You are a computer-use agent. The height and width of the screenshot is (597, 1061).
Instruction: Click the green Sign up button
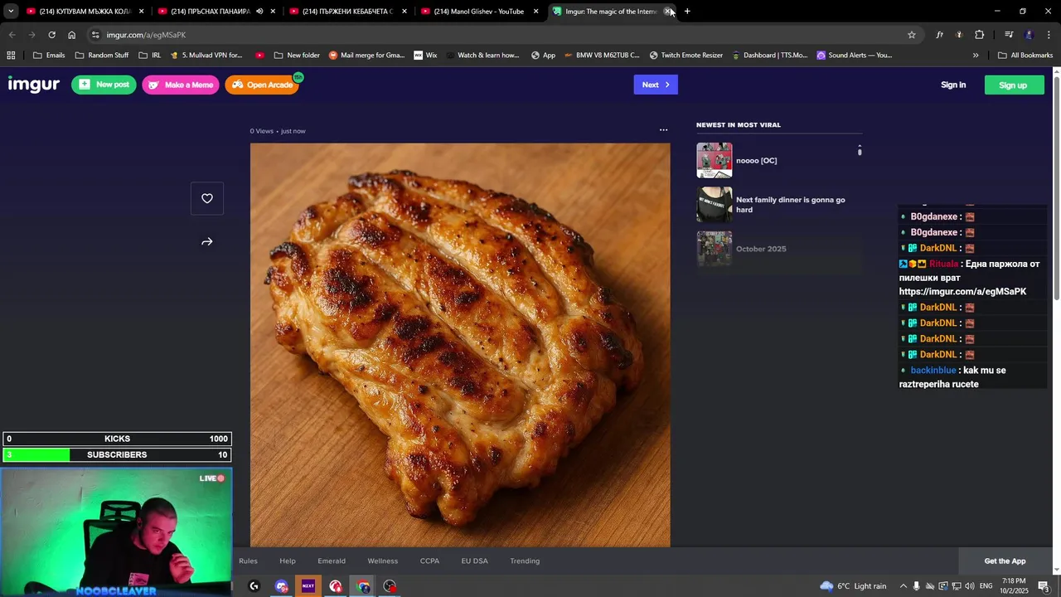click(1014, 85)
